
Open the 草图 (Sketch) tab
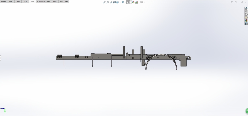tap(18, 1)
